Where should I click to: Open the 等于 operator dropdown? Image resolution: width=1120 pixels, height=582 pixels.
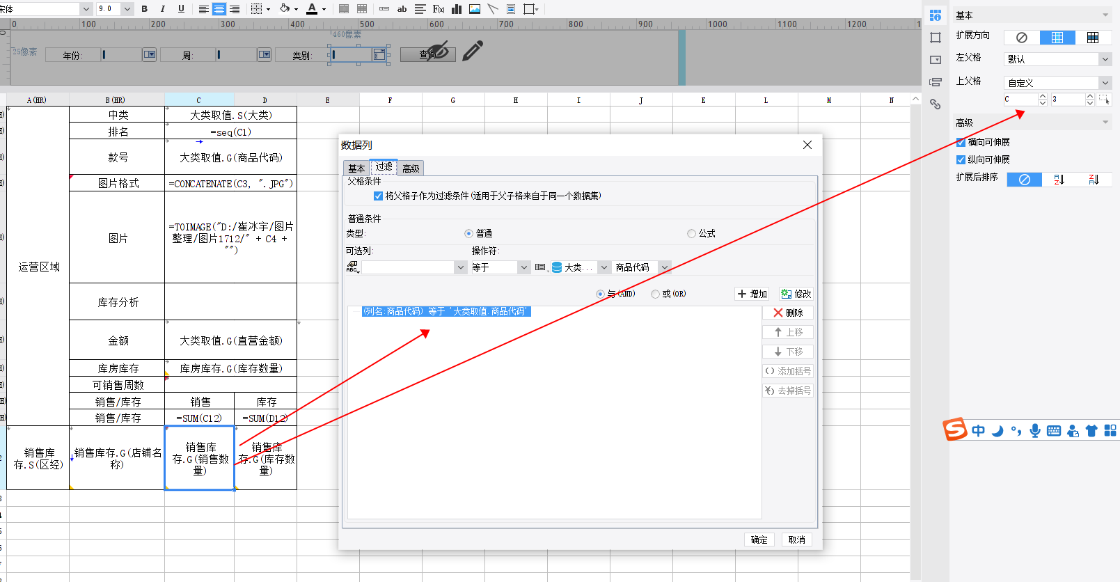524,267
